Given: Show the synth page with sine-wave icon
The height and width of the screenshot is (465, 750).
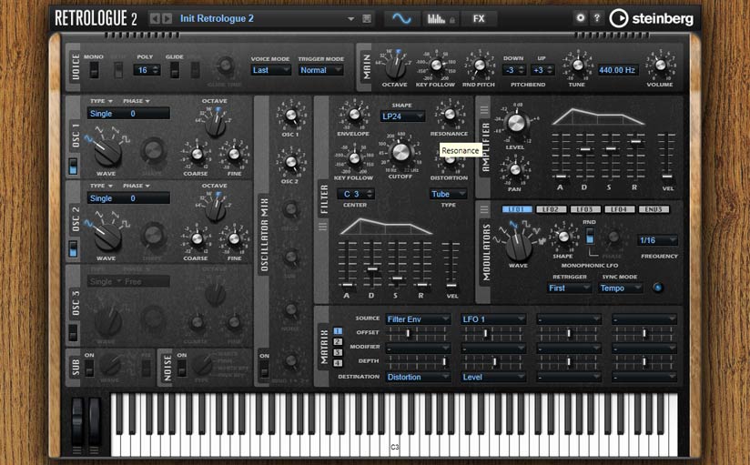Looking at the screenshot, I should [401, 19].
